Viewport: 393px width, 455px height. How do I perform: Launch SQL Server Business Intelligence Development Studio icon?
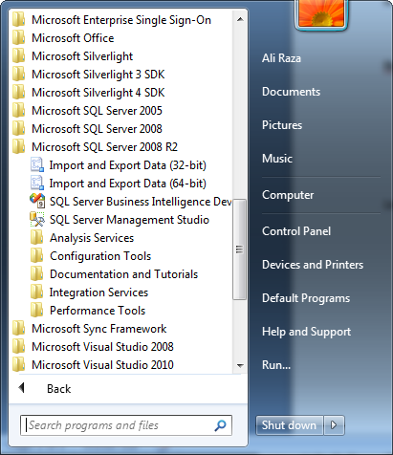click(x=37, y=201)
